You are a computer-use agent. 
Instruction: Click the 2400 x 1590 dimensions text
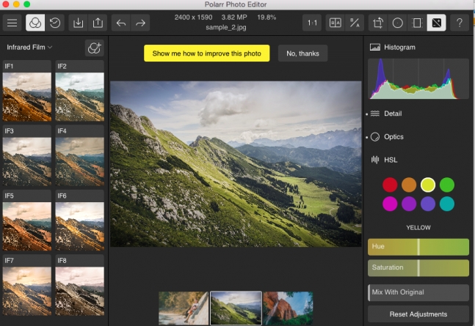pos(193,18)
